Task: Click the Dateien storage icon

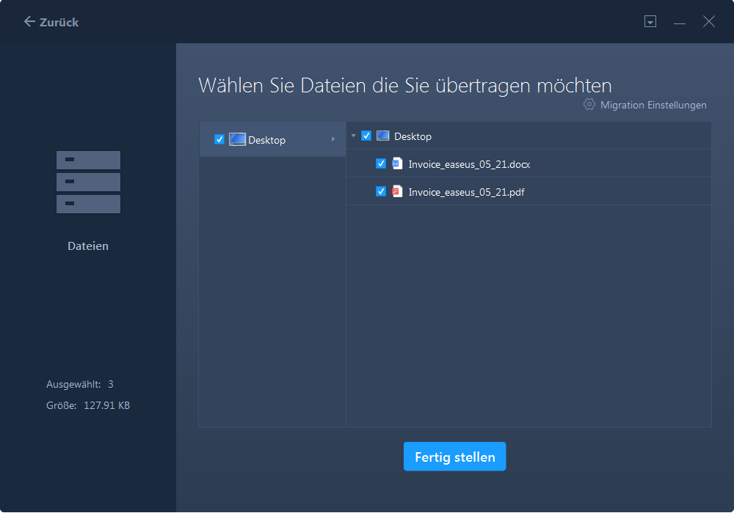Action: 88,182
